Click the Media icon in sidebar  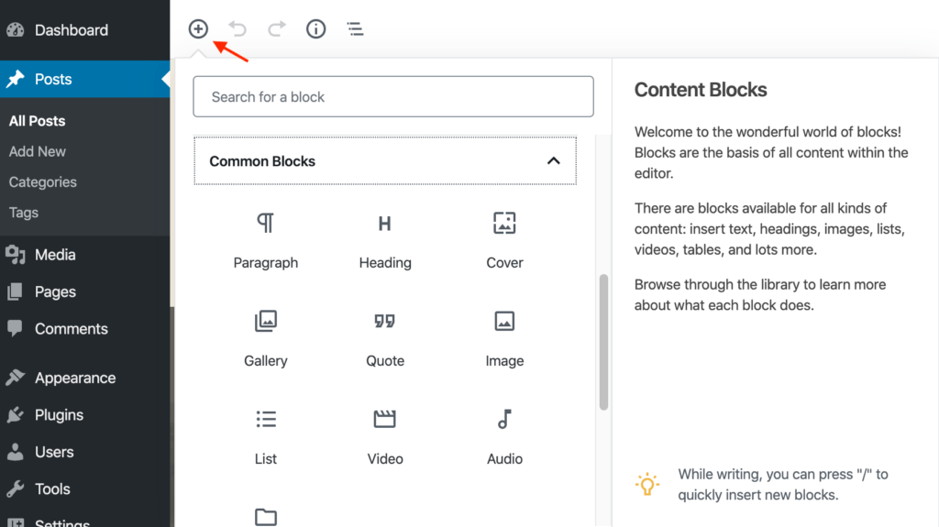pos(16,255)
